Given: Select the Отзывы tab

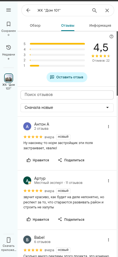Looking at the screenshot, I should [68, 25].
